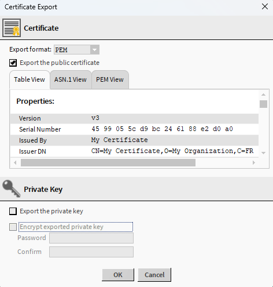
Task: Click the horizontal scrollbar thumb
Action: 108,163
